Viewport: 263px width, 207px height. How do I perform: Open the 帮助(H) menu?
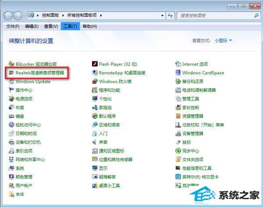pyautogui.click(x=89, y=26)
